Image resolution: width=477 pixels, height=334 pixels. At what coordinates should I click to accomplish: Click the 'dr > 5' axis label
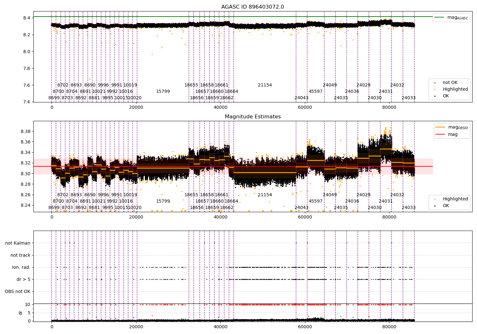tap(24, 279)
